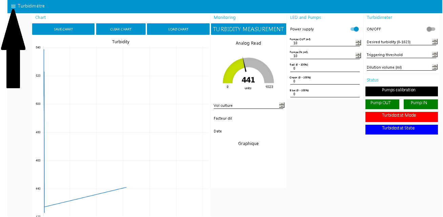Click the Desired turbidity stepper arrows
This screenshot has height=217, width=443.
(435, 42)
